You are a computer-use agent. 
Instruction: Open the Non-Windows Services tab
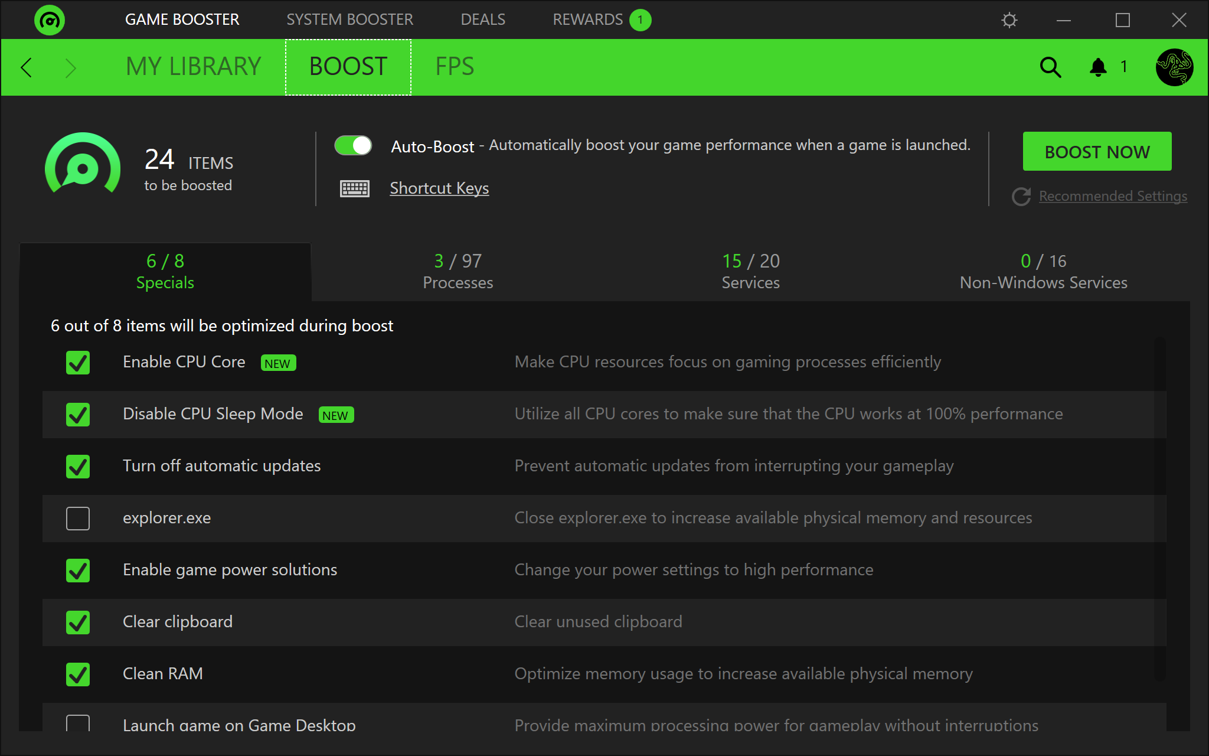(x=1043, y=272)
